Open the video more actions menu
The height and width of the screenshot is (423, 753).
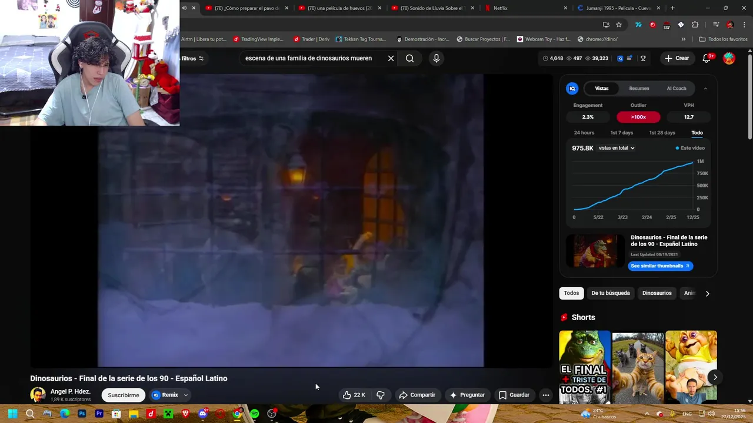546,395
